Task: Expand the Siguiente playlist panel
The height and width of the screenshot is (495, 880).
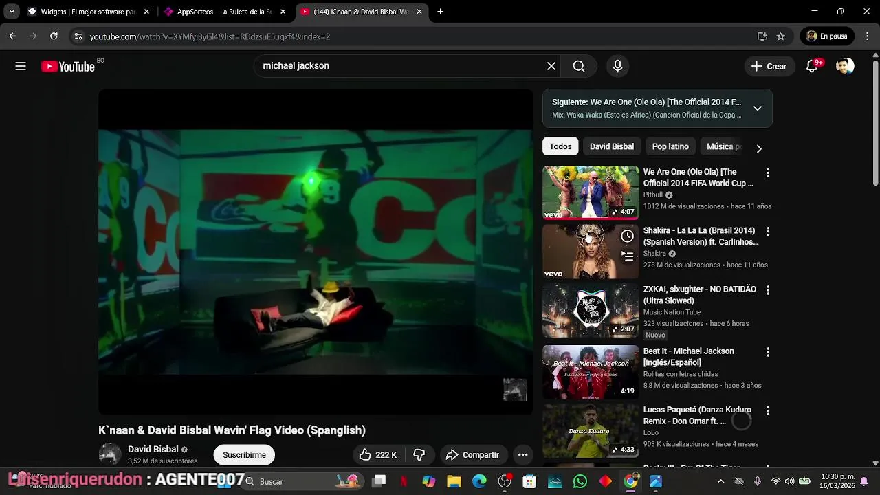Action: 757,108
